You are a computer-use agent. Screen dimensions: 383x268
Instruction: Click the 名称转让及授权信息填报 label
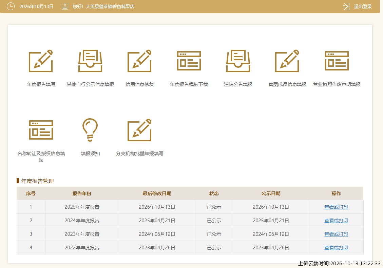coord(41,157)
